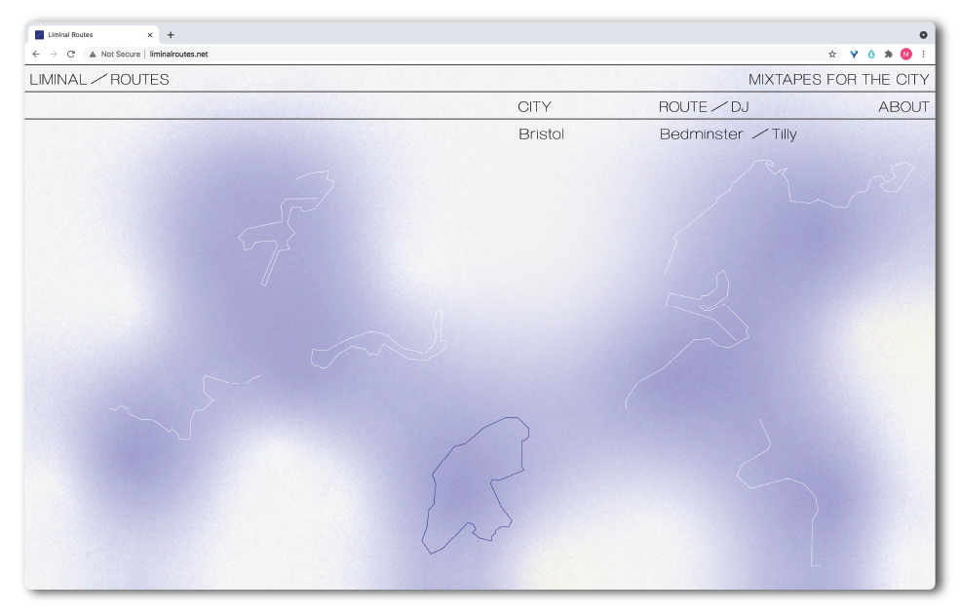Select the Bedminster / Tilly route
This screenshot has width=960, height=613.
pyautogui.click(x=727, y=134)
